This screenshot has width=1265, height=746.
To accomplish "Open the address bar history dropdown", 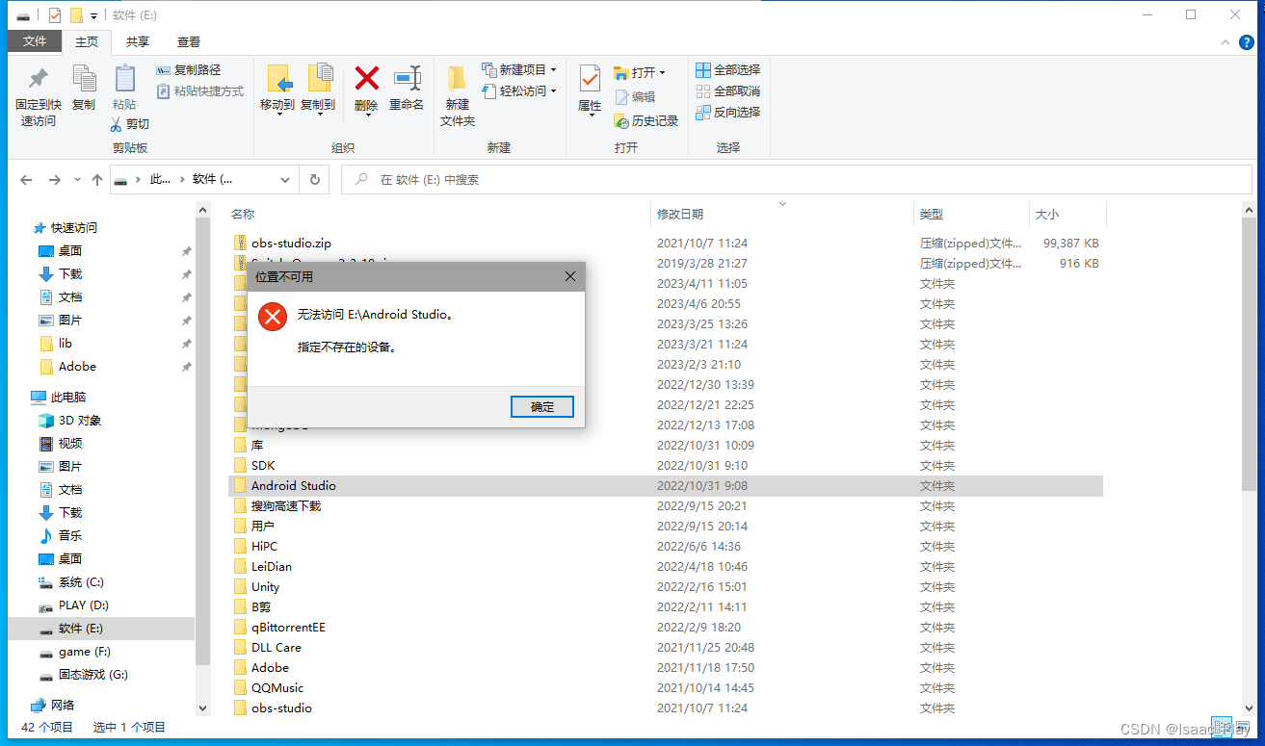I will coord(285,180).
